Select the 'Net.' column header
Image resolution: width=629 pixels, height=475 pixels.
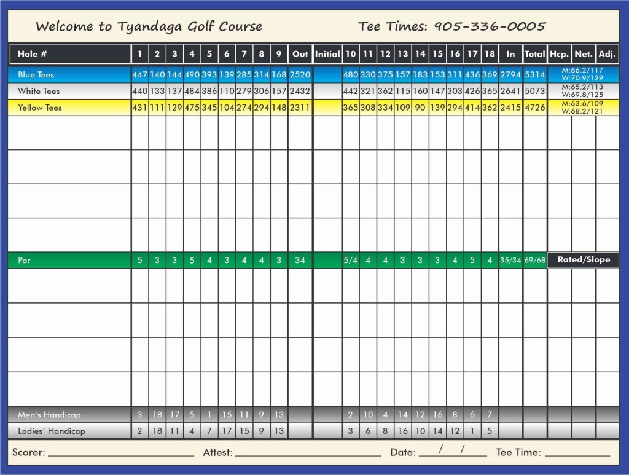(x=584, y=53)
